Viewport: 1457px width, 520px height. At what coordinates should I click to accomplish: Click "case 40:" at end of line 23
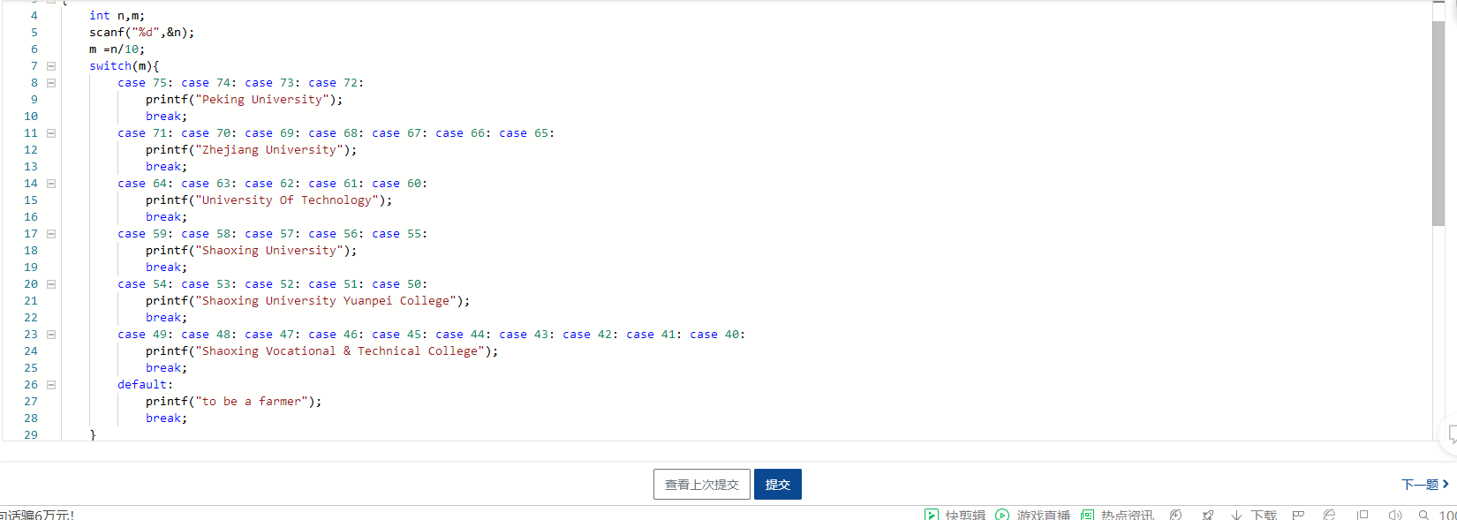pos(718,335)
